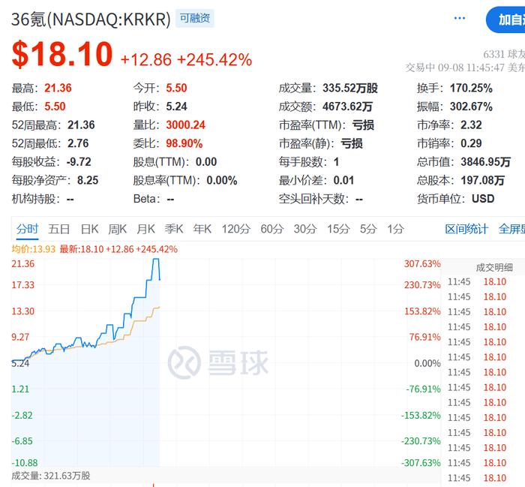Click the 成交明细 trade detail header
The height and width of the screenshot is (487, 525).
[x=494, y=268]
